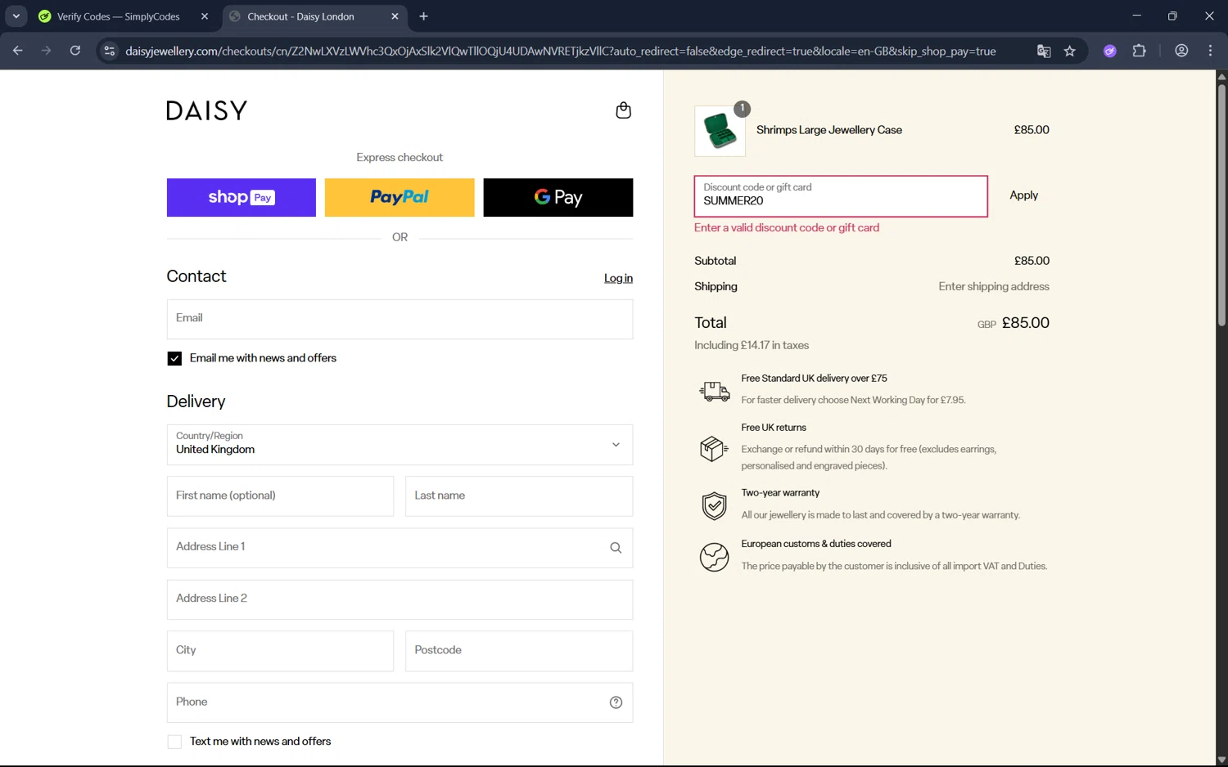Pay with PayPal button
This screenshot has height=767, width=1228.
[400, 197]
